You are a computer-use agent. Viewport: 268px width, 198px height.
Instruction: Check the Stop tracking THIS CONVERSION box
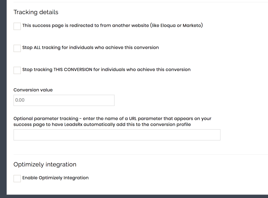(x=17, y=70)
